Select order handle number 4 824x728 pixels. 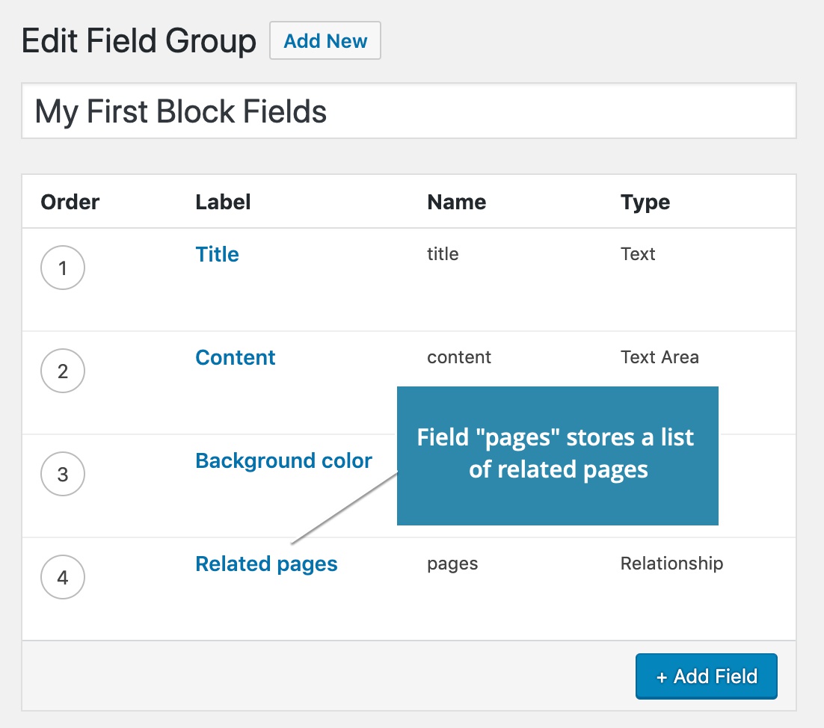pyautogui.click(x=63, y=577)
